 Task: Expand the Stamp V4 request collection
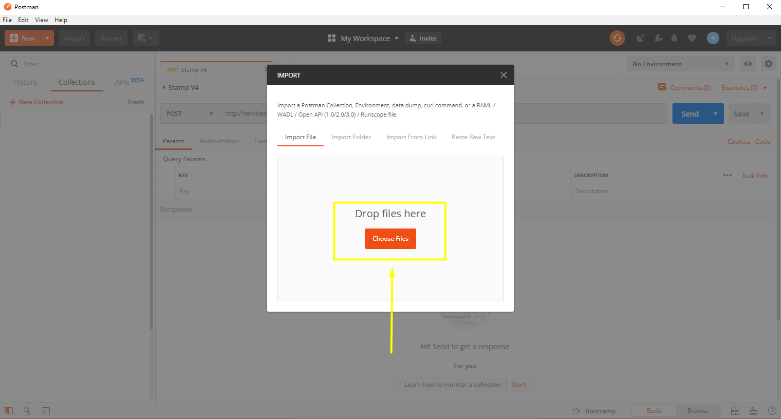[164, 87]
